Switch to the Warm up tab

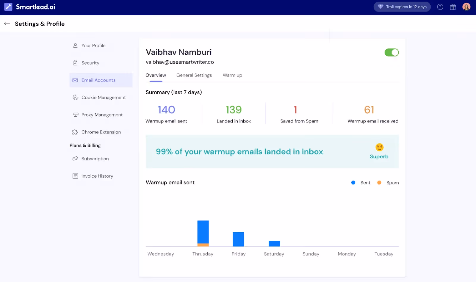232,75
